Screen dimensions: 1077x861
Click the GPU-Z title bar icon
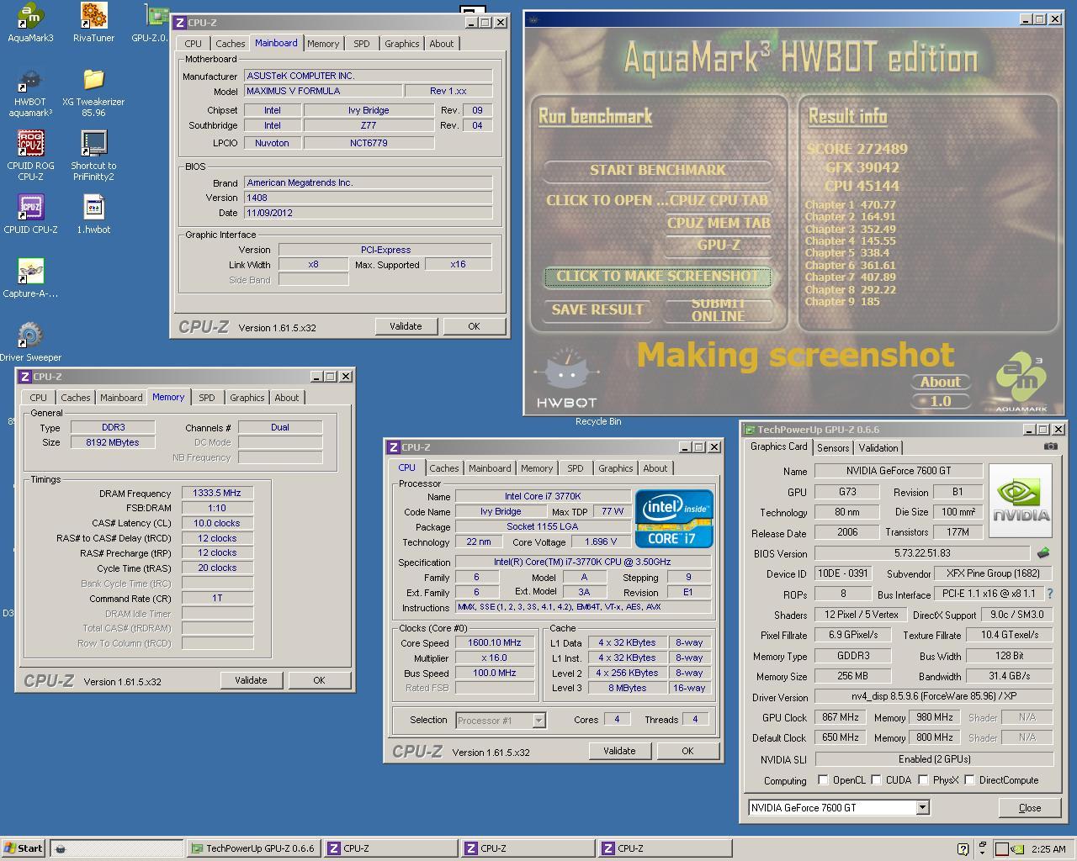click(x=750, y=430)
